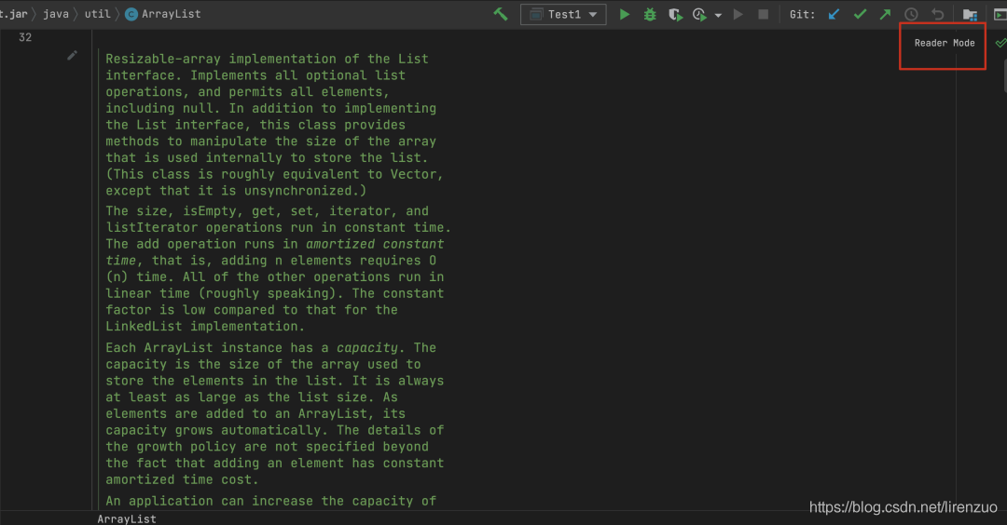This screenshot has height=525, width=1007.
Task: Click Git Update Project blue arrow
Action: click(x=835, y=14)
